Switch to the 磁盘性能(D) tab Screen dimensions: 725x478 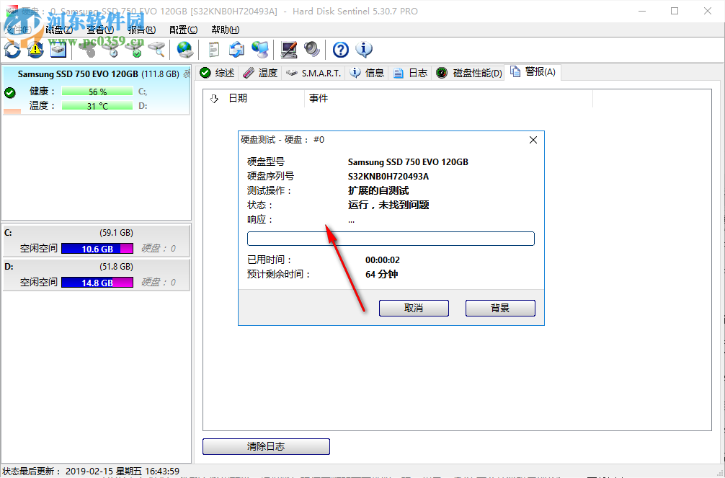(x=469, y=73)
